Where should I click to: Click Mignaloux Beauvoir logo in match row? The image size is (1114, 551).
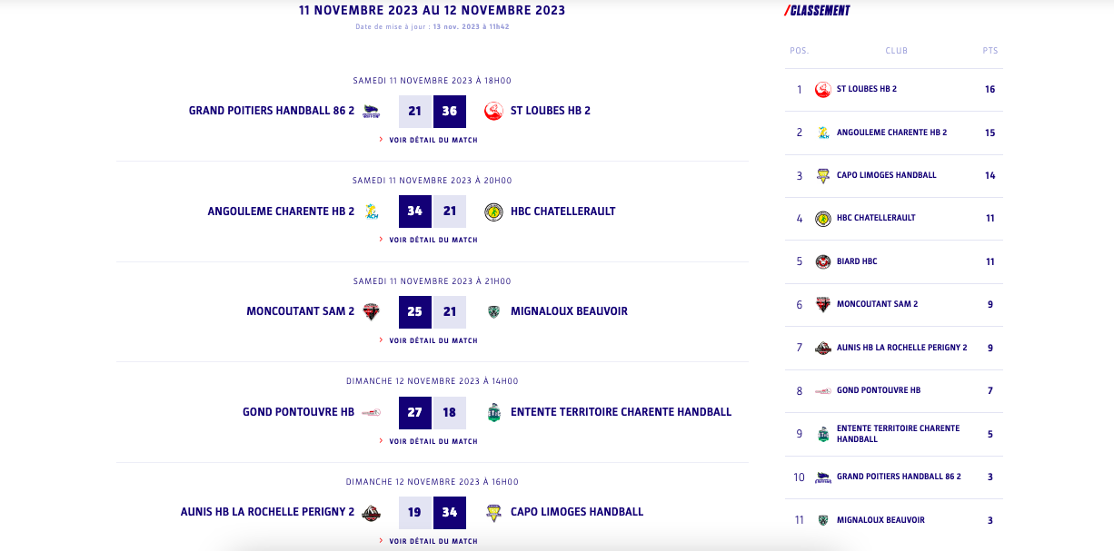pyautogui.click(x=493, y=311)
